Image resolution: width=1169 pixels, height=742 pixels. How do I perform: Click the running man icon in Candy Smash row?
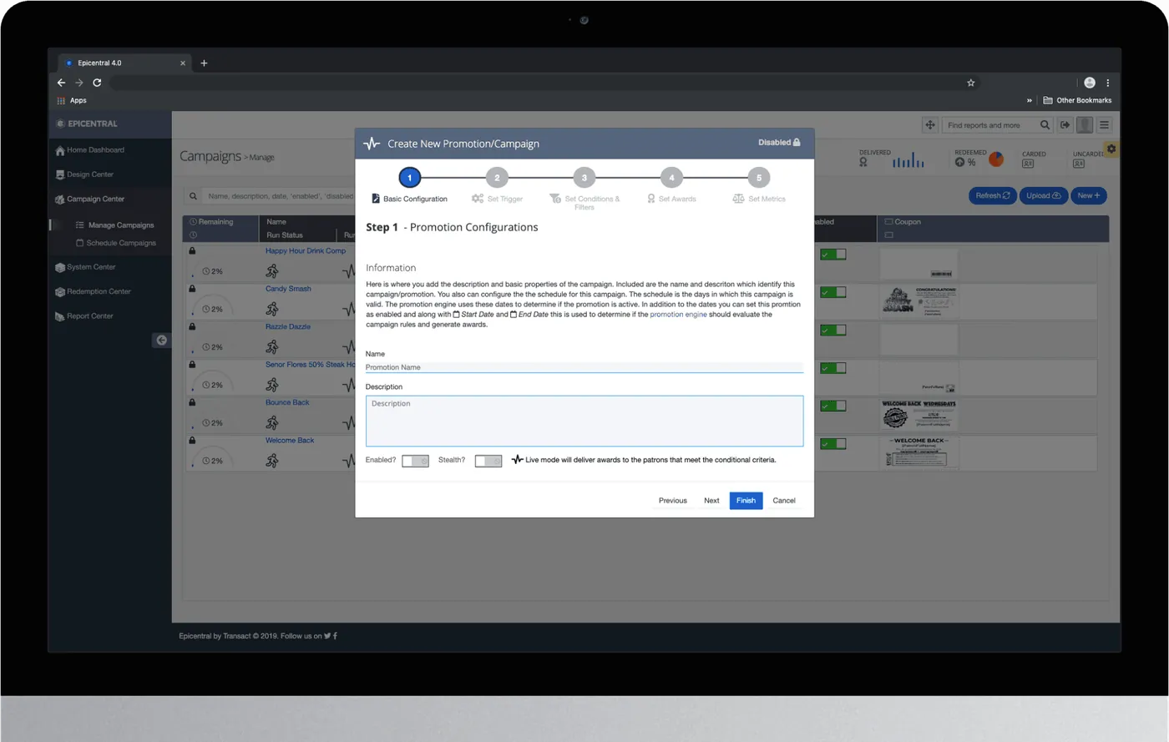(x=272, y=309)
